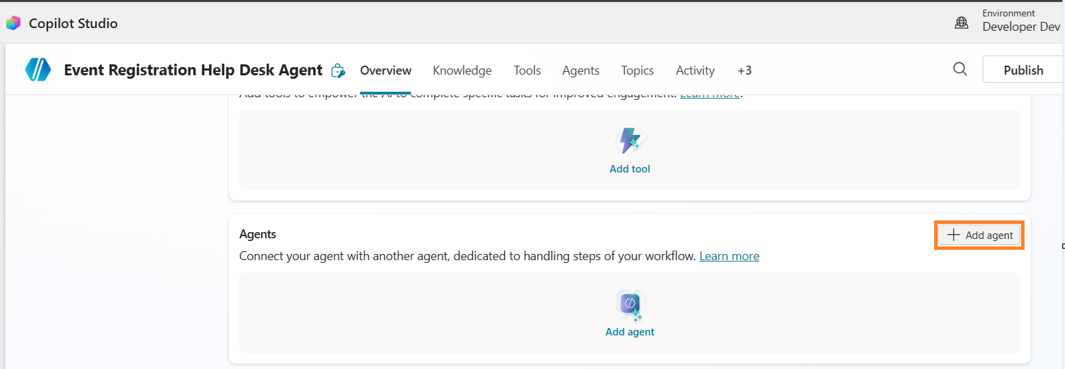1065x369 pixels.
Task: Expand the +3 more tabs menu
Action: [744, 71]
